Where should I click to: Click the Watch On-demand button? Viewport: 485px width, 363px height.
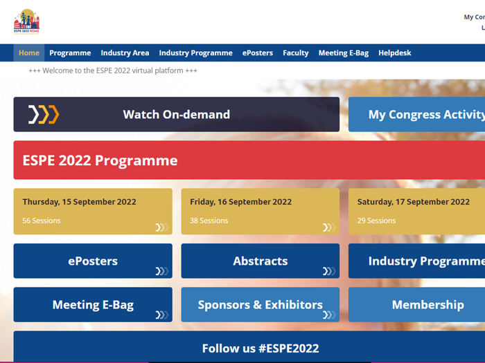pos(177,115)
